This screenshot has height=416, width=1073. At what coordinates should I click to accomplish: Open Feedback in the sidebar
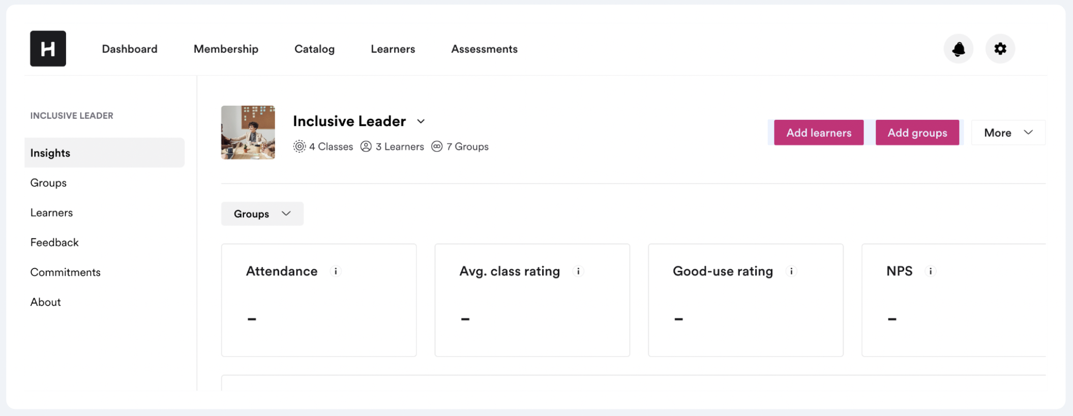tap(54, 242)
